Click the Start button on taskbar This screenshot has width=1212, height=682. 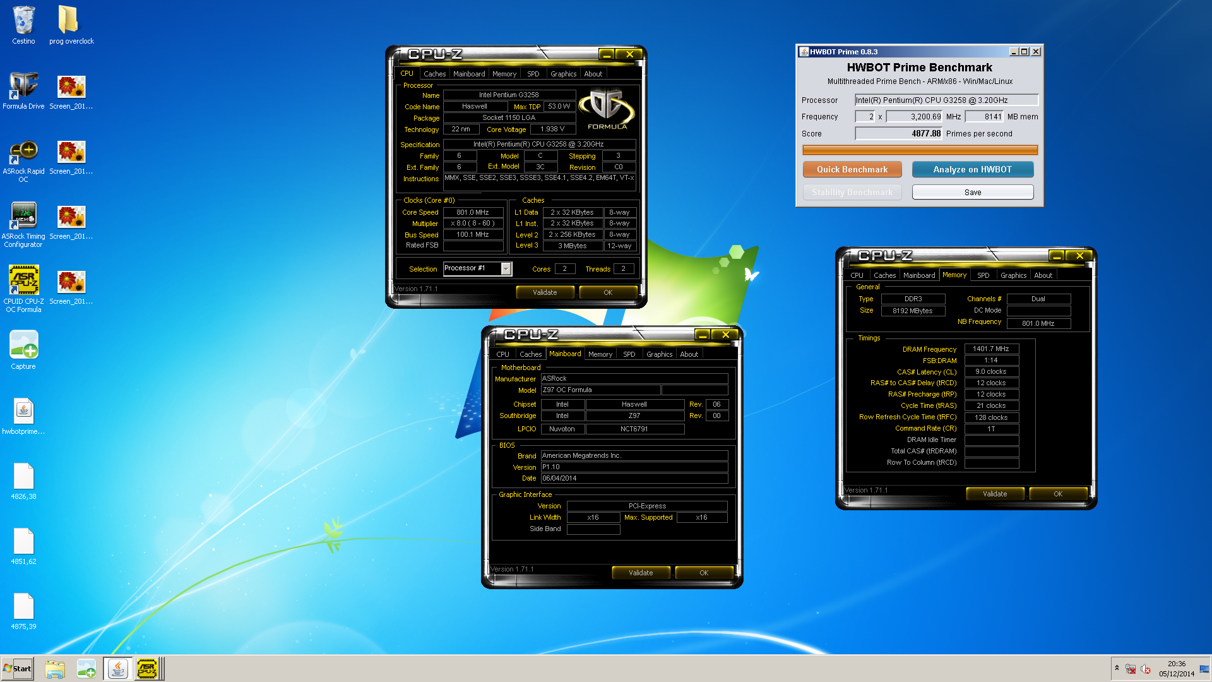pyautogui.click(x=18, y=669)
